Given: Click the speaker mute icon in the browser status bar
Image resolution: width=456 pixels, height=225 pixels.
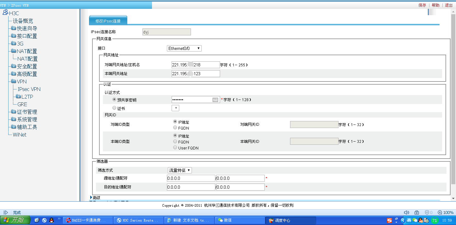Looking at the screenshot, I should tap(407, 213).
